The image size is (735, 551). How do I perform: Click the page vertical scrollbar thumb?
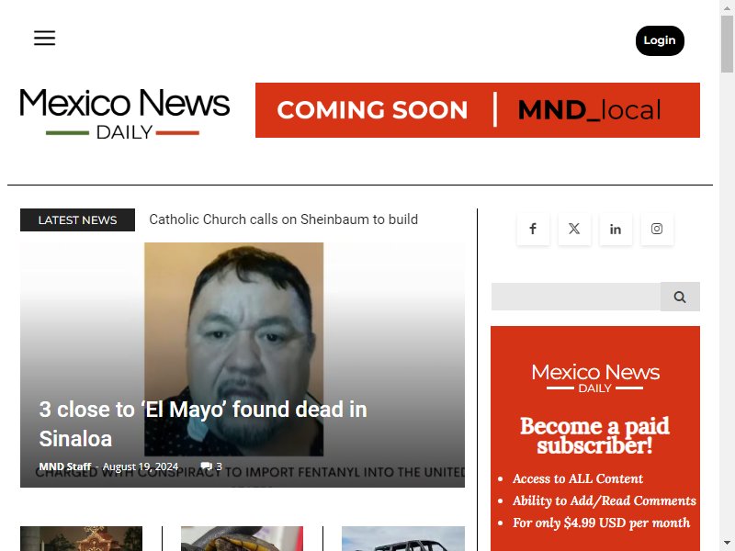click(x=727, y=44)
